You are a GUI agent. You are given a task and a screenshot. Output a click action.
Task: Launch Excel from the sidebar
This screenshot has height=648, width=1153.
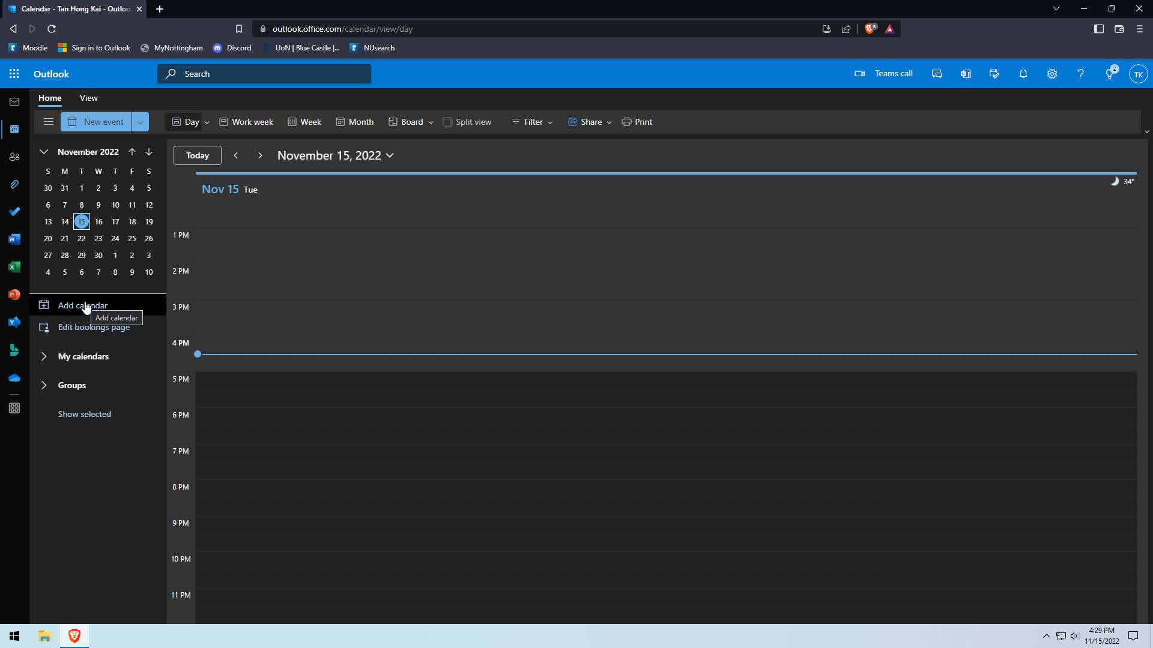14,267
